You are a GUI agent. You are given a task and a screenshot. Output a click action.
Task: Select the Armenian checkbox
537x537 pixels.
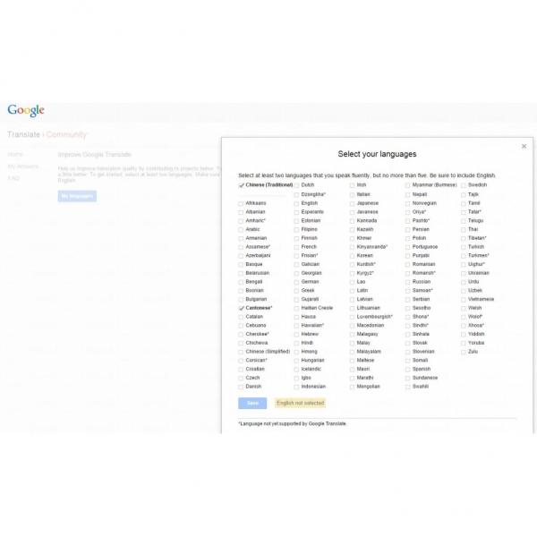click(x=241, y=238)
